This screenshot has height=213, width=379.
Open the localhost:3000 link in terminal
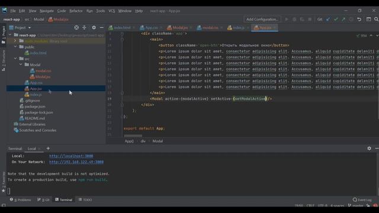tap(71, 156)
